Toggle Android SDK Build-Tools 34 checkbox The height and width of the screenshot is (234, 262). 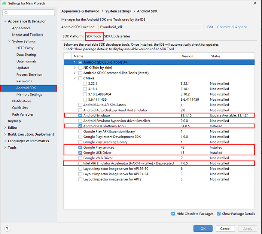[x=80, y=63]
